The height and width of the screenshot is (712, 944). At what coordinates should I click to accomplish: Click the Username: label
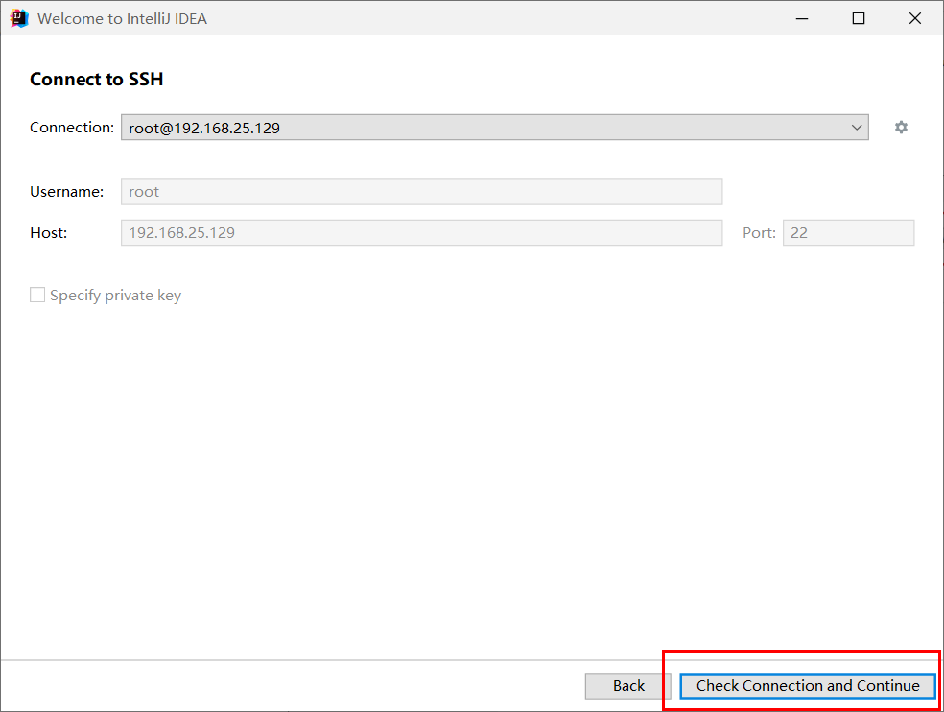[67, 192]
